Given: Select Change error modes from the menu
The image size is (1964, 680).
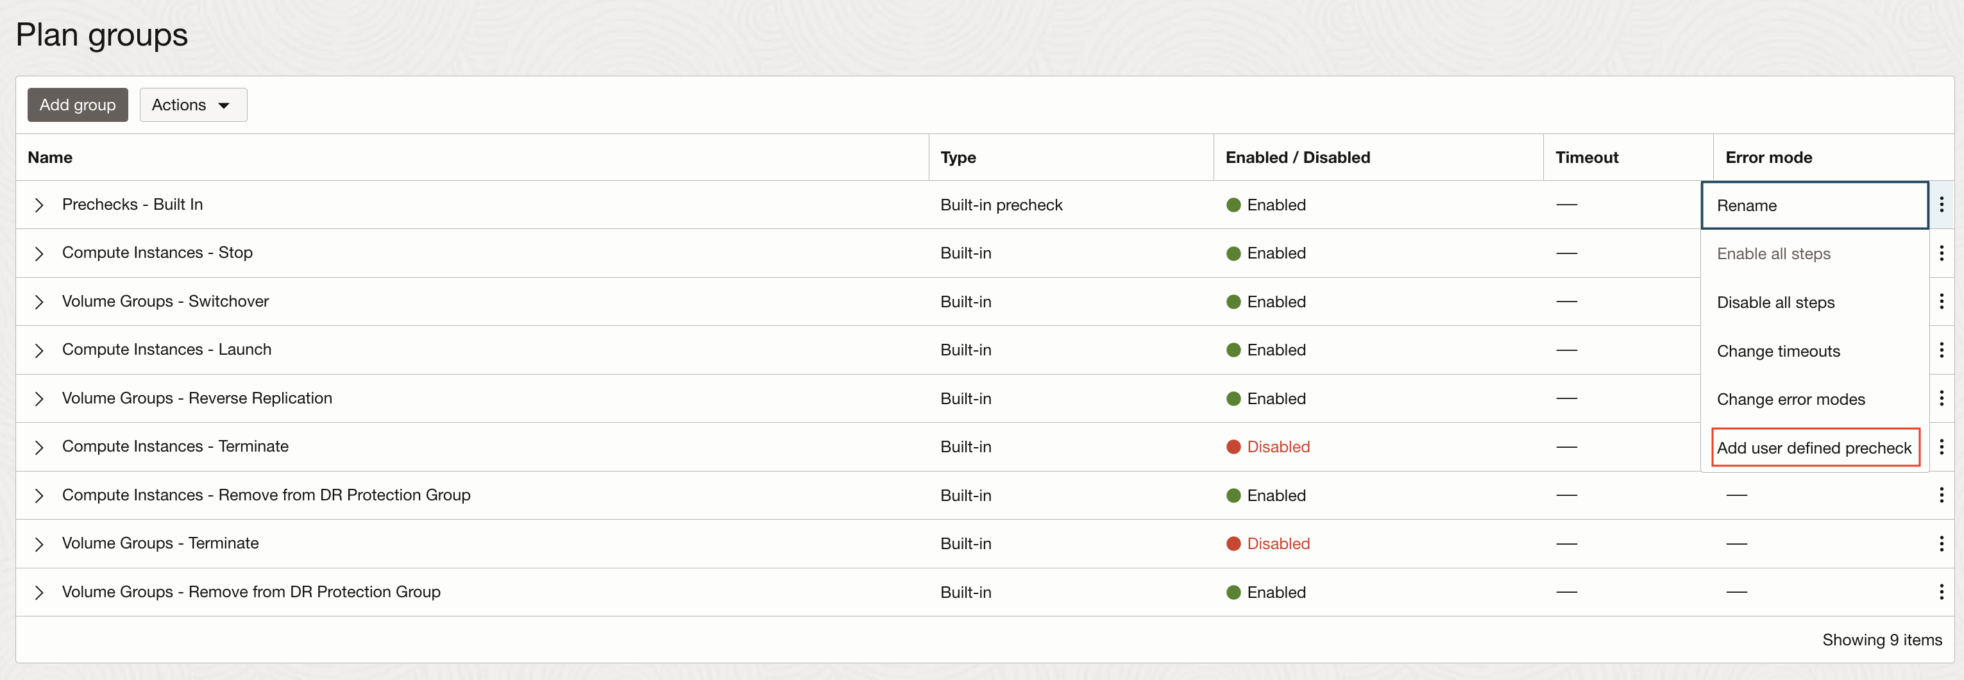Looking at the screenshot, I should (x=1791, y=399).
